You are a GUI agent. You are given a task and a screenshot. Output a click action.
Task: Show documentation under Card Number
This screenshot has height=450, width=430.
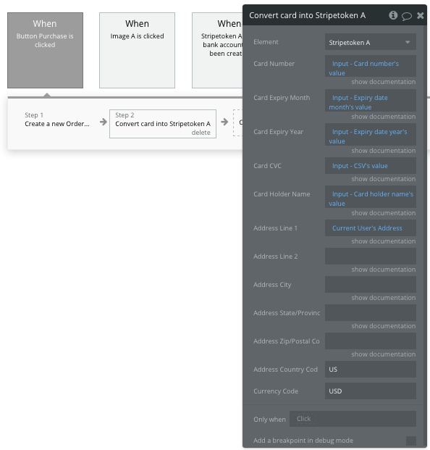[x=383, y=82]
